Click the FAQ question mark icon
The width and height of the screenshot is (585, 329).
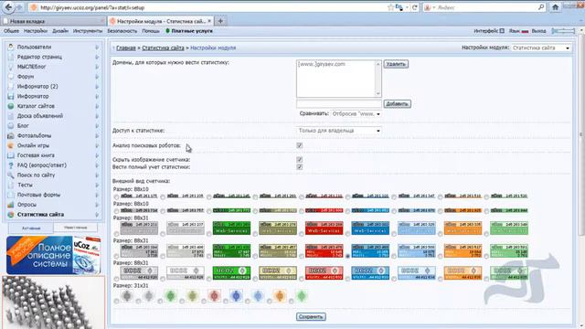[11, 165]
